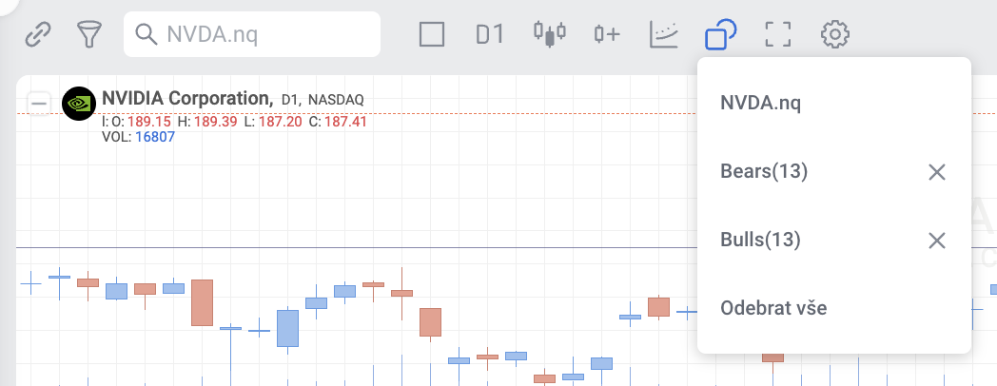The height and width of the screenshot is (386, 997).
Task: Remove the Bulls(13) indicator
Action: pos(937,241)
